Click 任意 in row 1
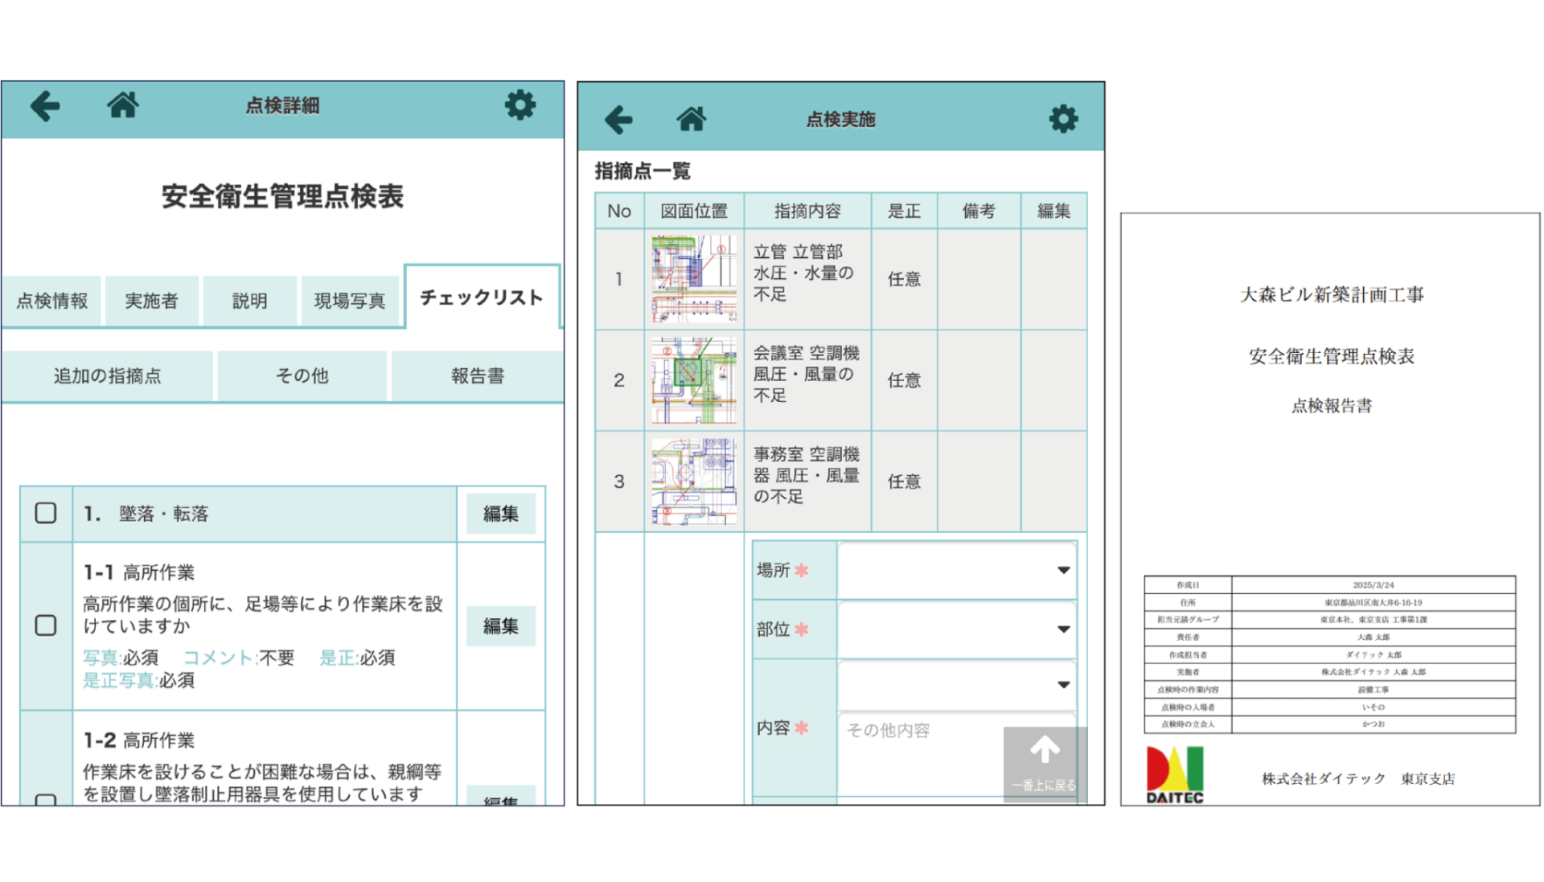 [x=904, y=279]
